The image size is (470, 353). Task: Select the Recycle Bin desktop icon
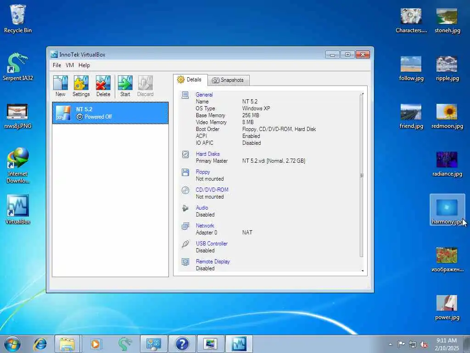pos(18,18)
